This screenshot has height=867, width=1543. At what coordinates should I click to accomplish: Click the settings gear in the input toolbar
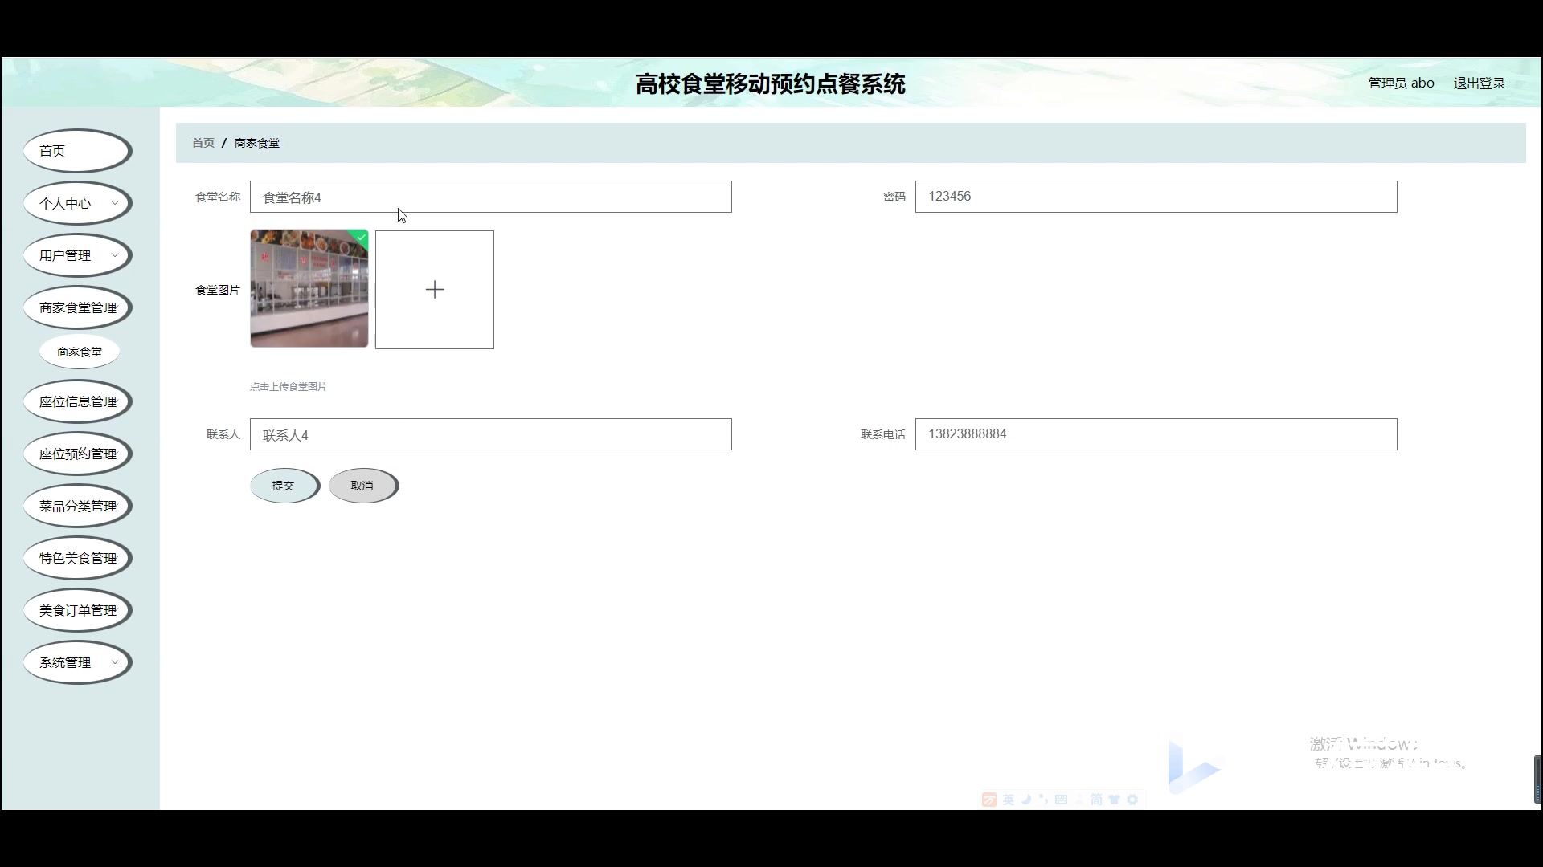tap(1133, 799)
